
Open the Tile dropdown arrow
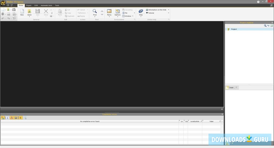pos(134,13)
